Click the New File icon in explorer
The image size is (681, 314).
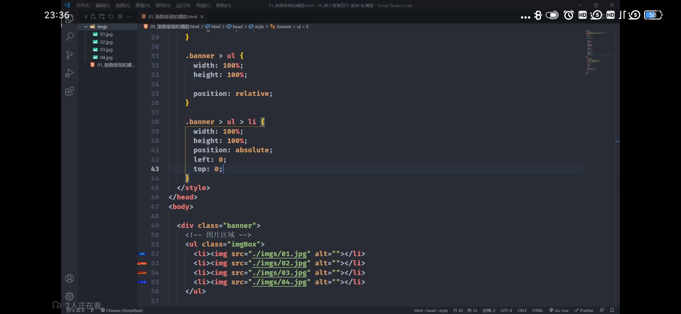coord(93,17)
